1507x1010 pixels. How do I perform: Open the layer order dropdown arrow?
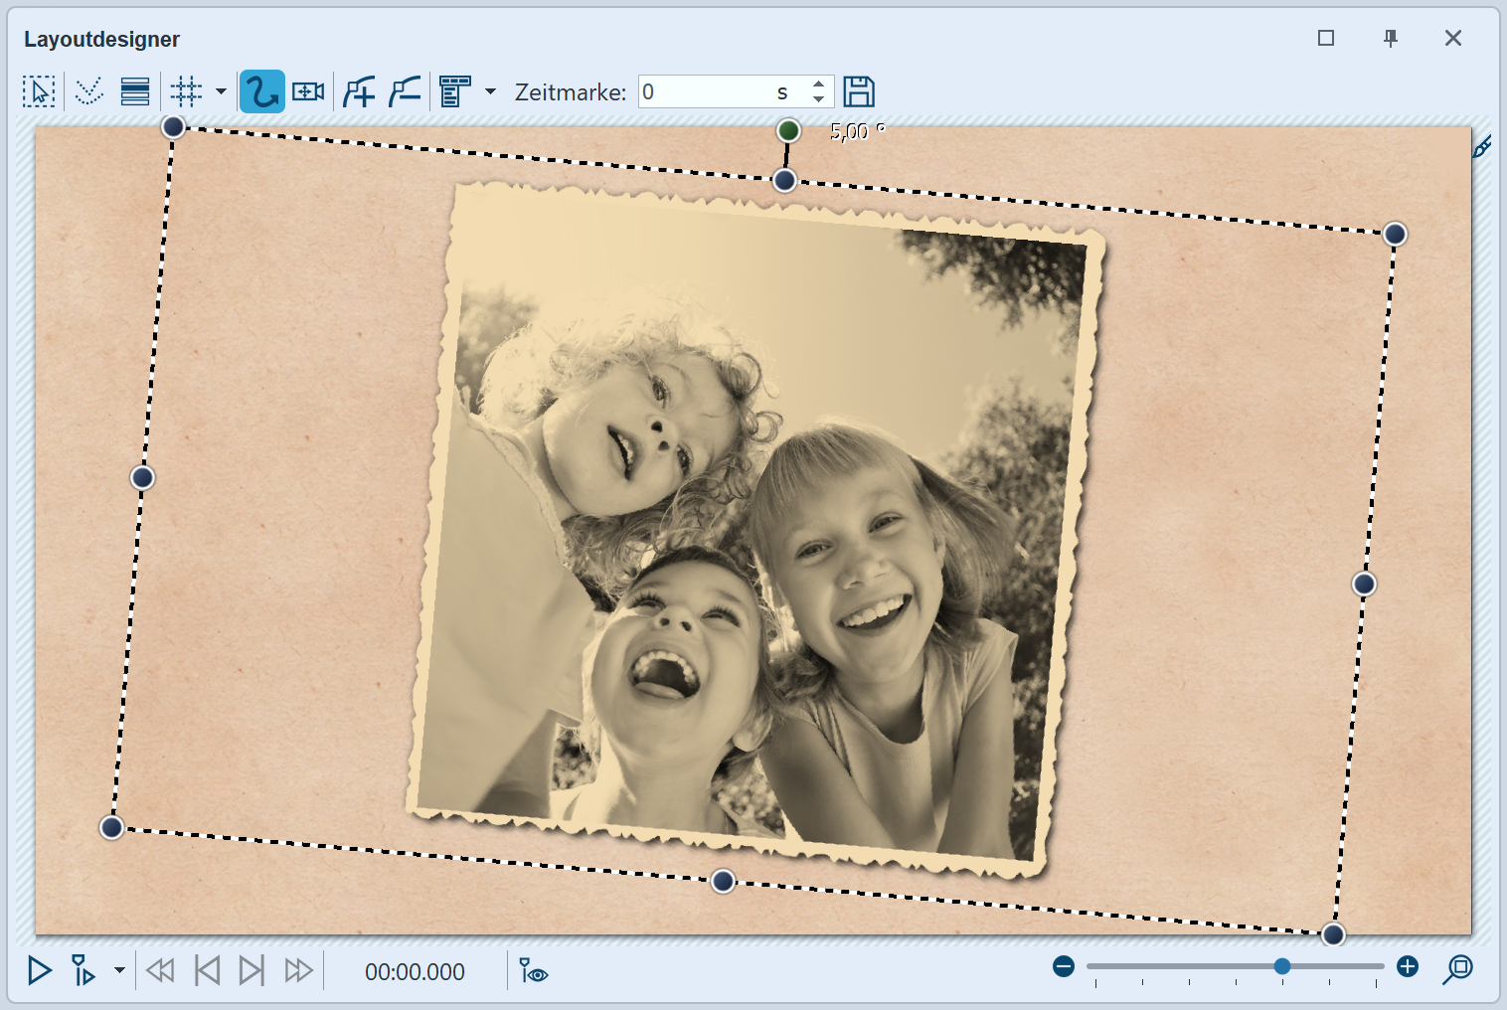click(x=490, y=90)
